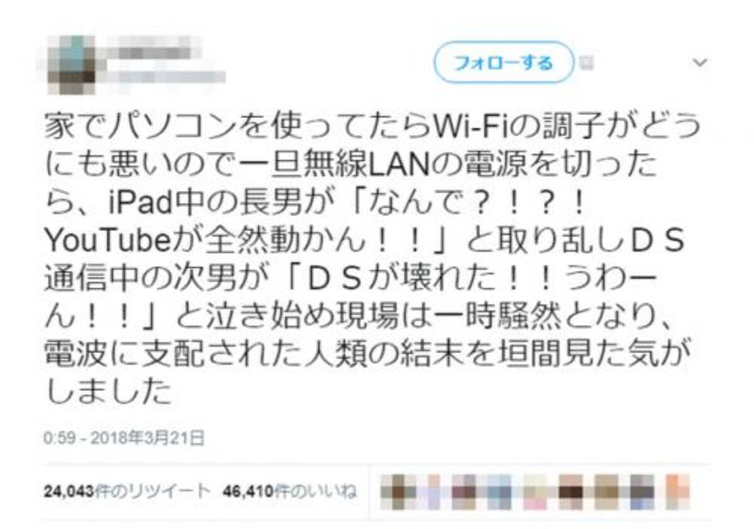
Task: Expand the tweet options chevron menu
Action: (x=699, y=63)
